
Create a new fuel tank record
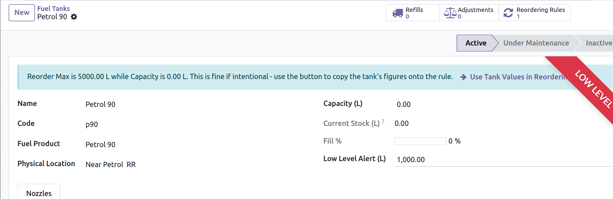click(22, 13)
